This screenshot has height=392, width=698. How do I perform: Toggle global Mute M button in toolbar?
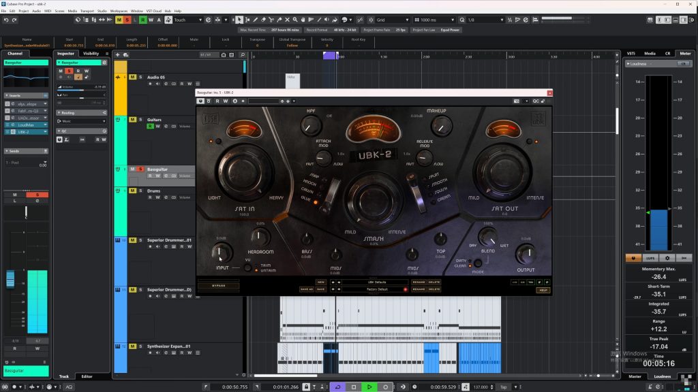tap(119, 20)
